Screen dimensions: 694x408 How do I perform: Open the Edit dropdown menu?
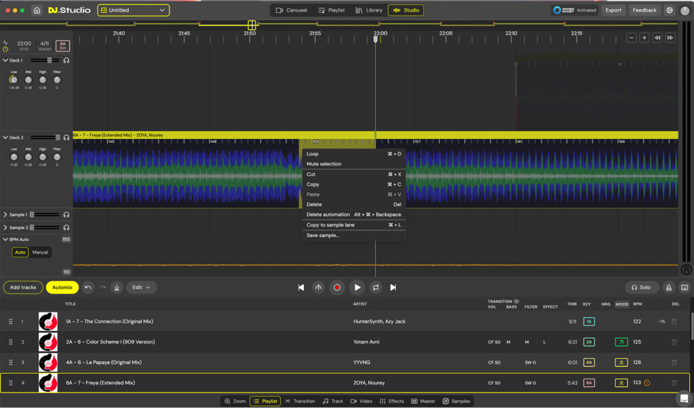pos(141,287)
